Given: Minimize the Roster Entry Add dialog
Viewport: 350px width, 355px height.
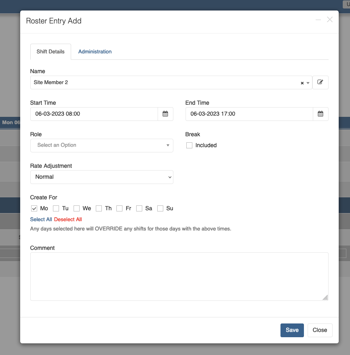Looking at the screenshot, I should pos(318,20).
